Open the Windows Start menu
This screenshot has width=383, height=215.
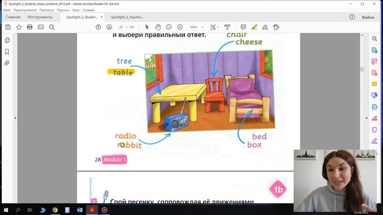tap(6, 210)
